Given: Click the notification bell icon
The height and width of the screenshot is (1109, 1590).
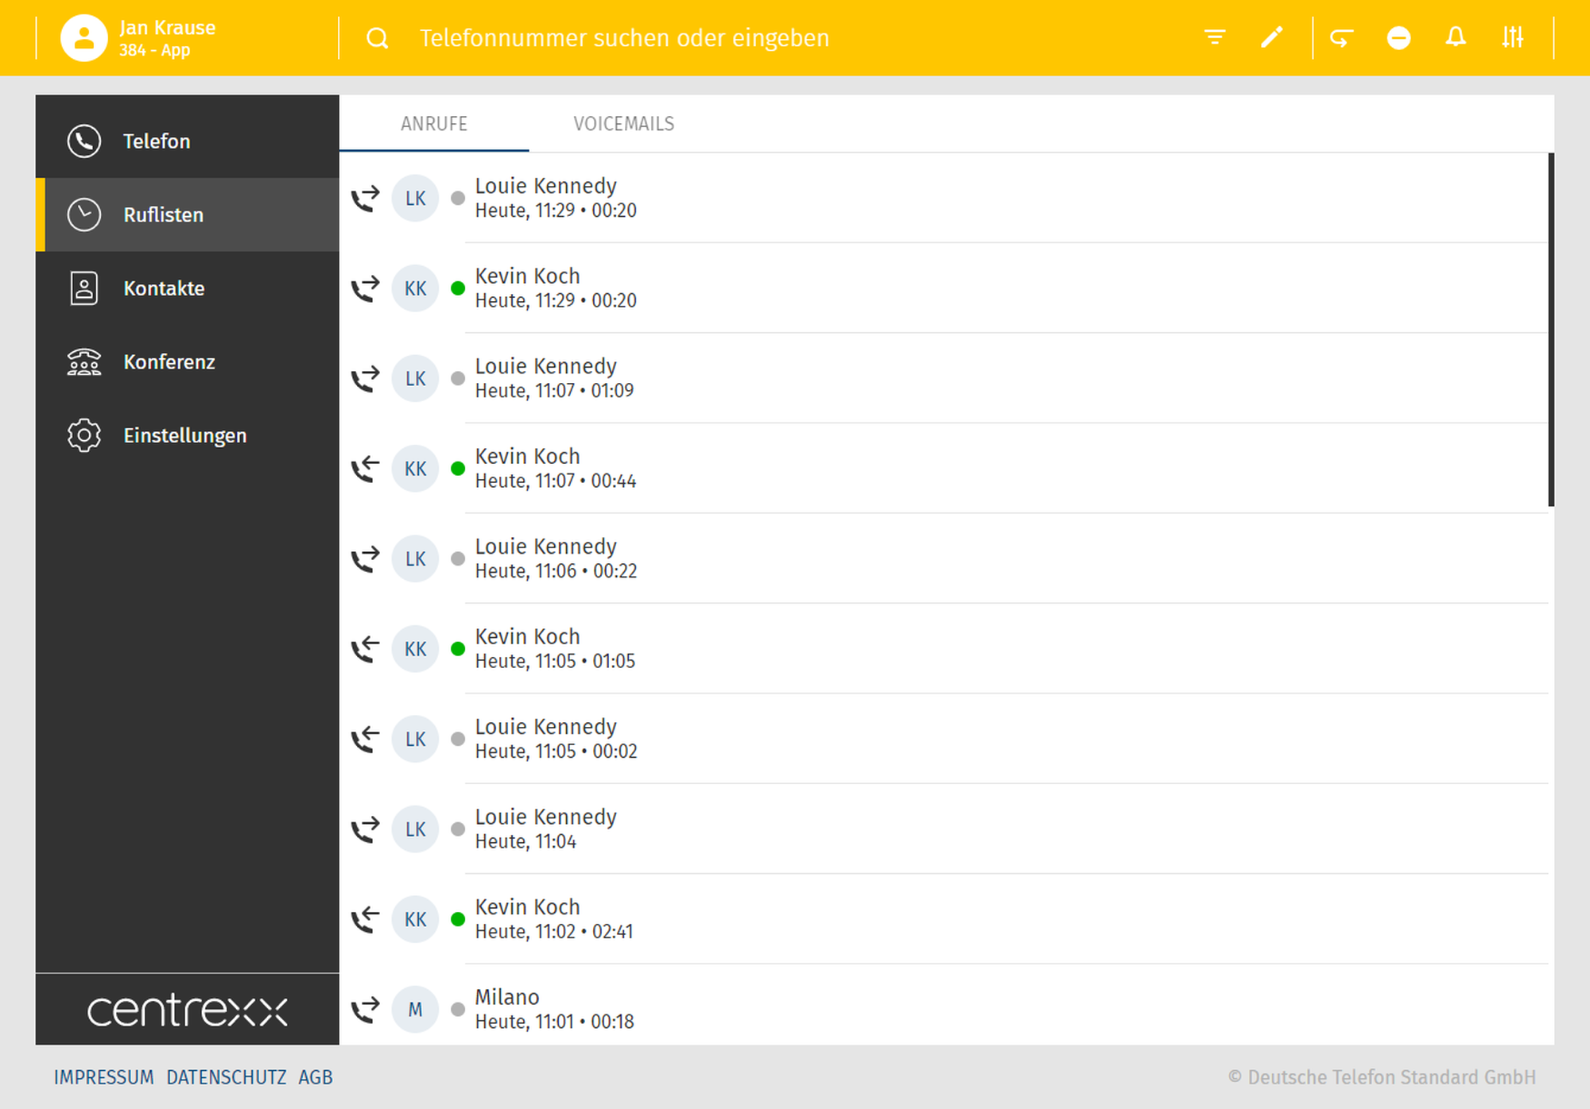Looking at the screenshot, I should pyautogui.click(x=1456, y=37).
